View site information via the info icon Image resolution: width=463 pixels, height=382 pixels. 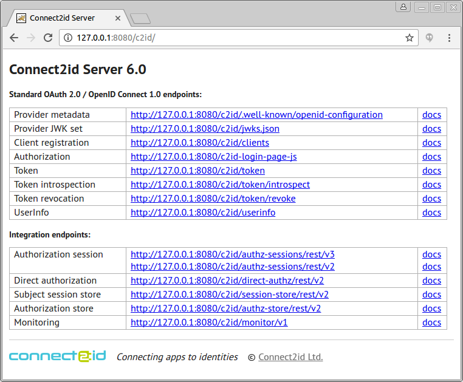(68, 38)
